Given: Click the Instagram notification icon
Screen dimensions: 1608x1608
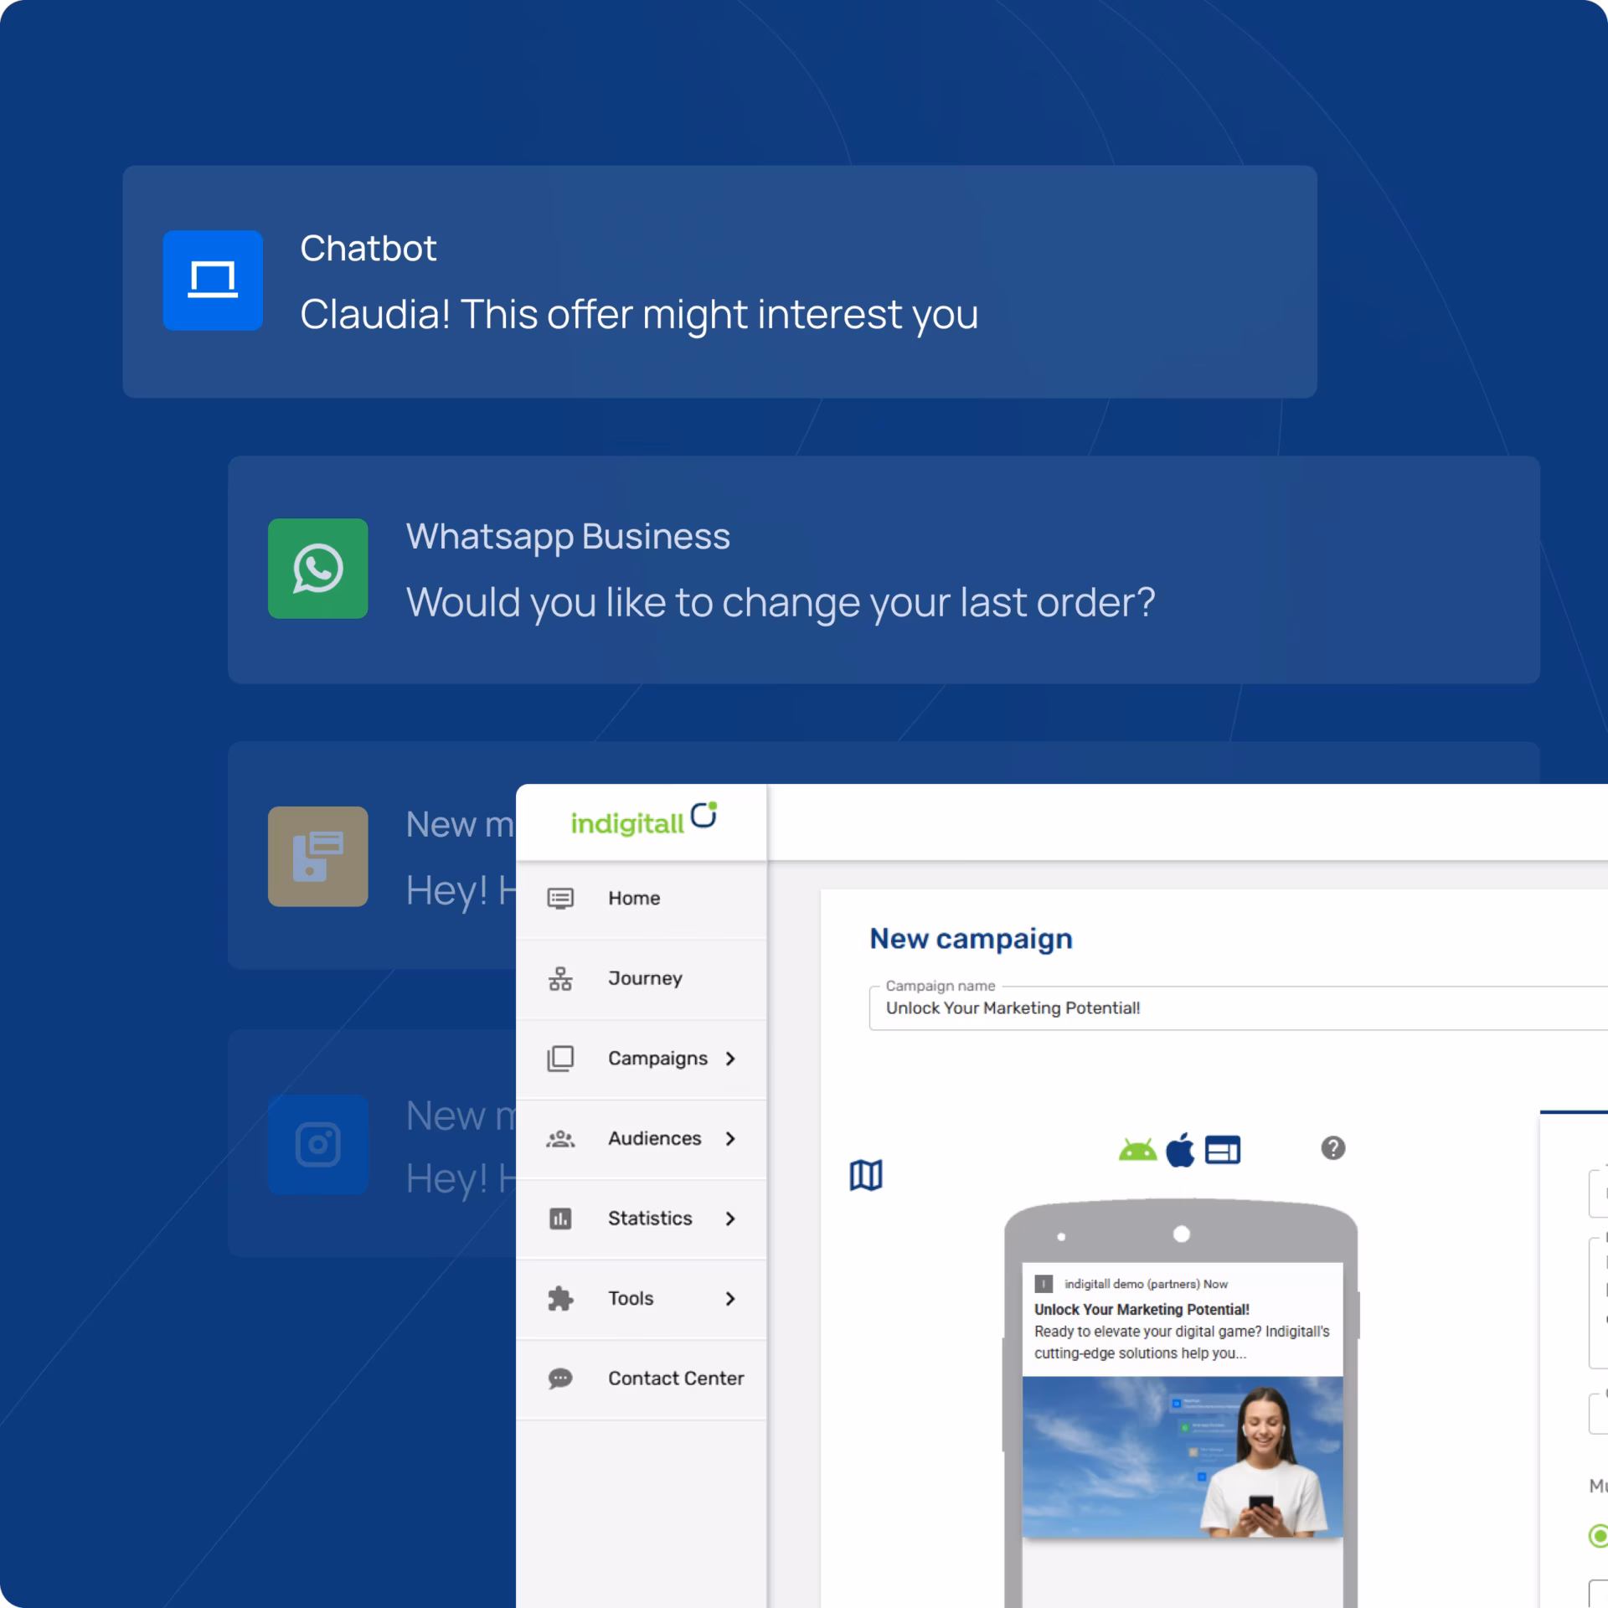Looking at the screenshot, I should pos(317,1144).
